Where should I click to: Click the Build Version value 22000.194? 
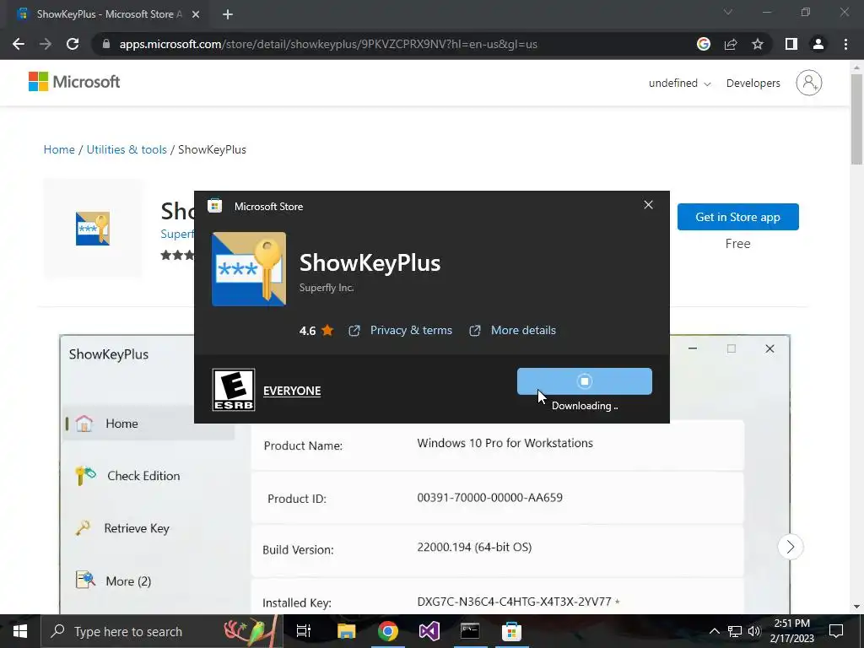point(474,547)
